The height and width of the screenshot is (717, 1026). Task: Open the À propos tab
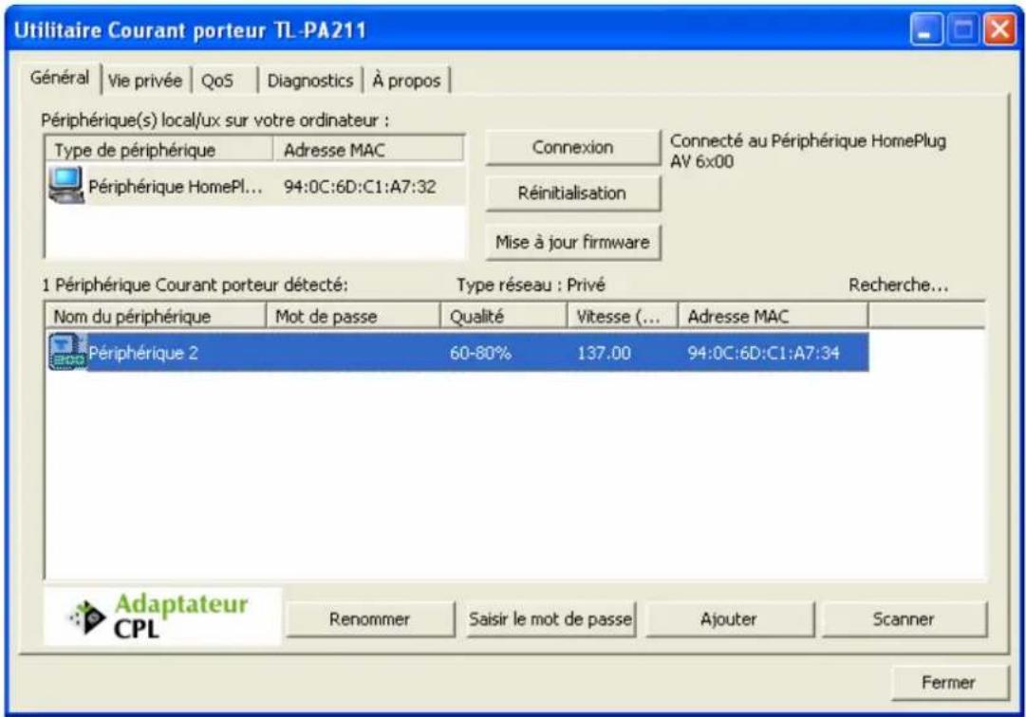pyautogui.click(x=406, y=81)
